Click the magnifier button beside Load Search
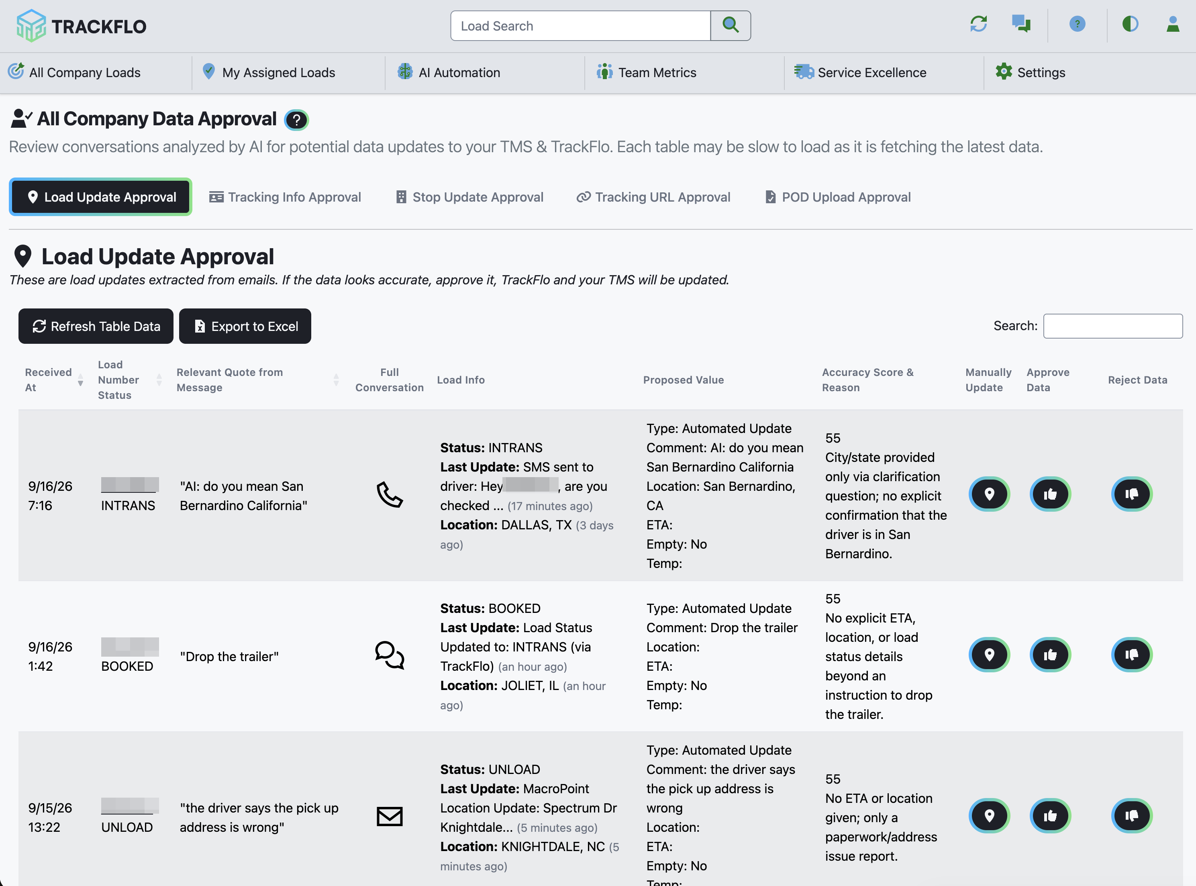The height and width of the screenshot is (886, 1196). pyautogui.click(x=731, y=25)
